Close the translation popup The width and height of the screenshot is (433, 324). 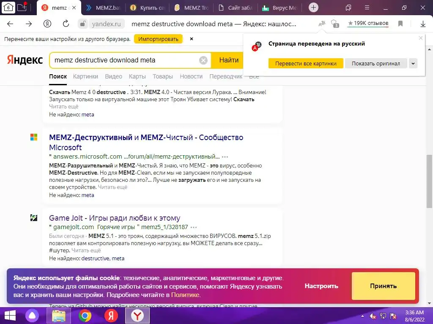(x=421, y=38)
